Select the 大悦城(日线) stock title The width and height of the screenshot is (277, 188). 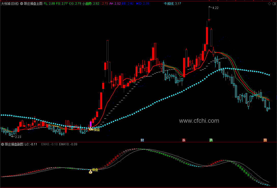10,4
